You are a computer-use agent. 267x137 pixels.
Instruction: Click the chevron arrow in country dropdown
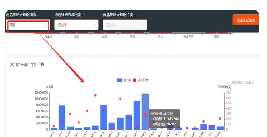pyautogui.click(x=46, y=25)
